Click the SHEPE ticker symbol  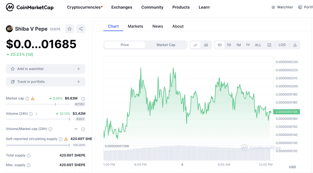click(55, 29)
